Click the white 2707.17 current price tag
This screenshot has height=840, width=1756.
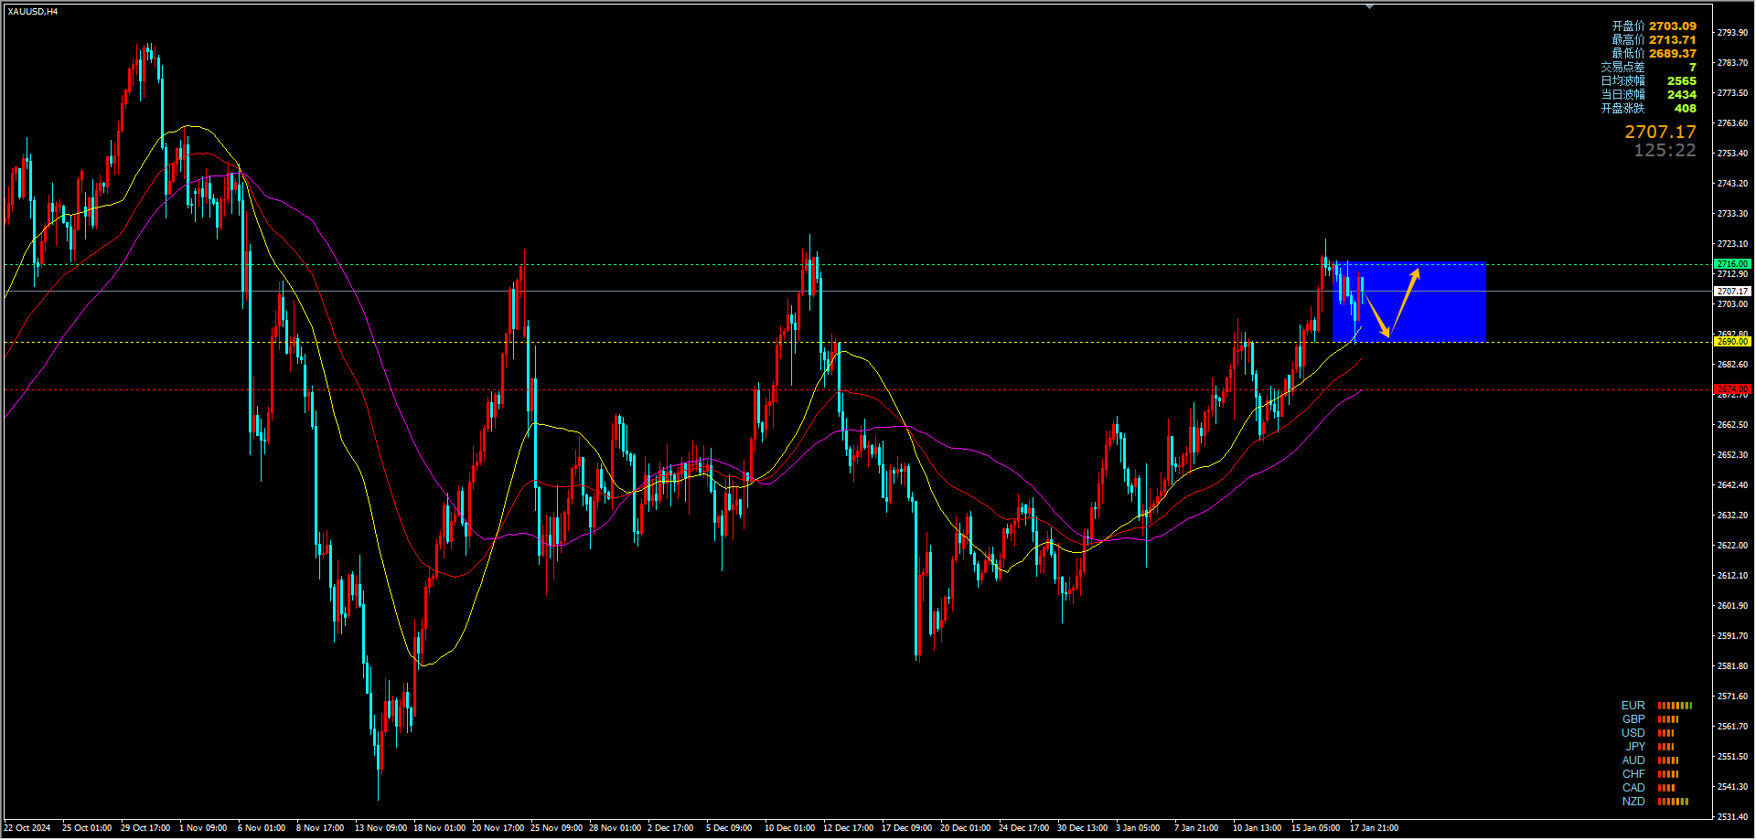[x=1732, y=292]
